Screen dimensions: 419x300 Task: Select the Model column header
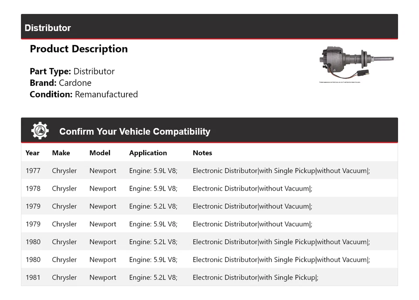[100, 153]
